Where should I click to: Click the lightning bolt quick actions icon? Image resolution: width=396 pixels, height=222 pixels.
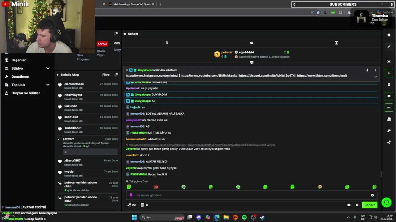389,73
